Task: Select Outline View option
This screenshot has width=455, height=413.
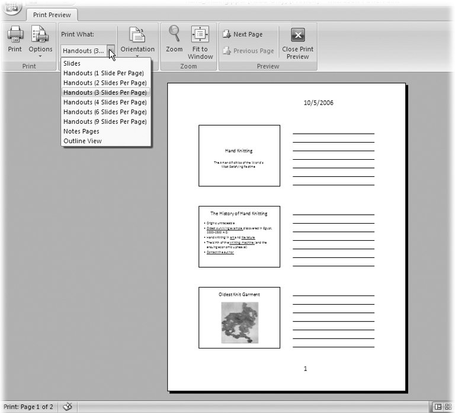Action: click(x=82, y=141)
